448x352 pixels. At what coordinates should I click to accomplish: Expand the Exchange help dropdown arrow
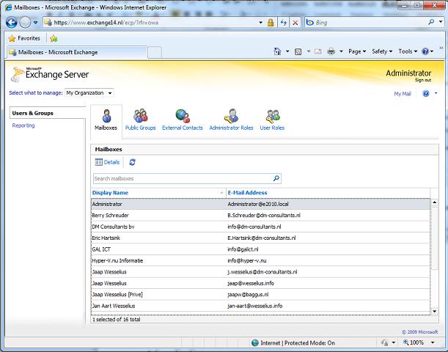436,93
